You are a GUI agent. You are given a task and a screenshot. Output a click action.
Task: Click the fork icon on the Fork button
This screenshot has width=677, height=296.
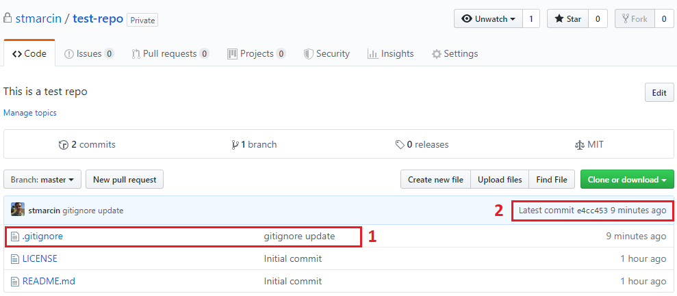point(625,19)
